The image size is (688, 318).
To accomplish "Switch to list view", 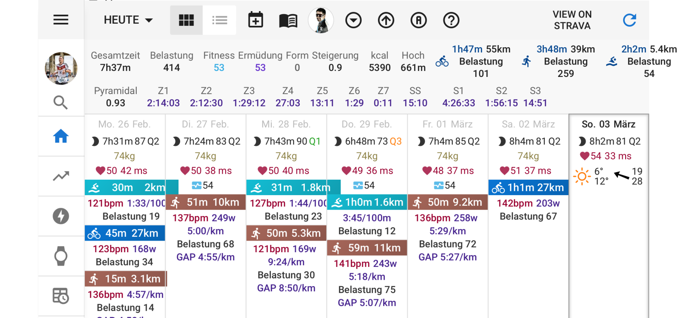I will [x=219, y=20].
